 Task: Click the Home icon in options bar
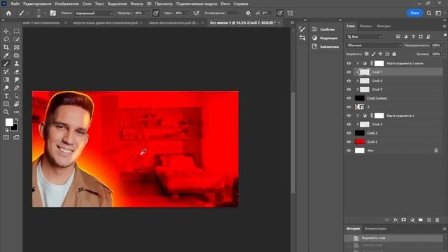click(x=8, y=13)
